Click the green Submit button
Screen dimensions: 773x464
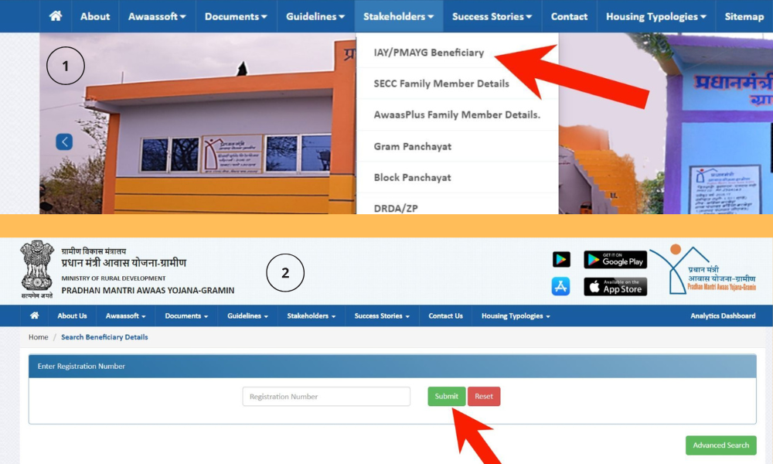pos(447,397)
